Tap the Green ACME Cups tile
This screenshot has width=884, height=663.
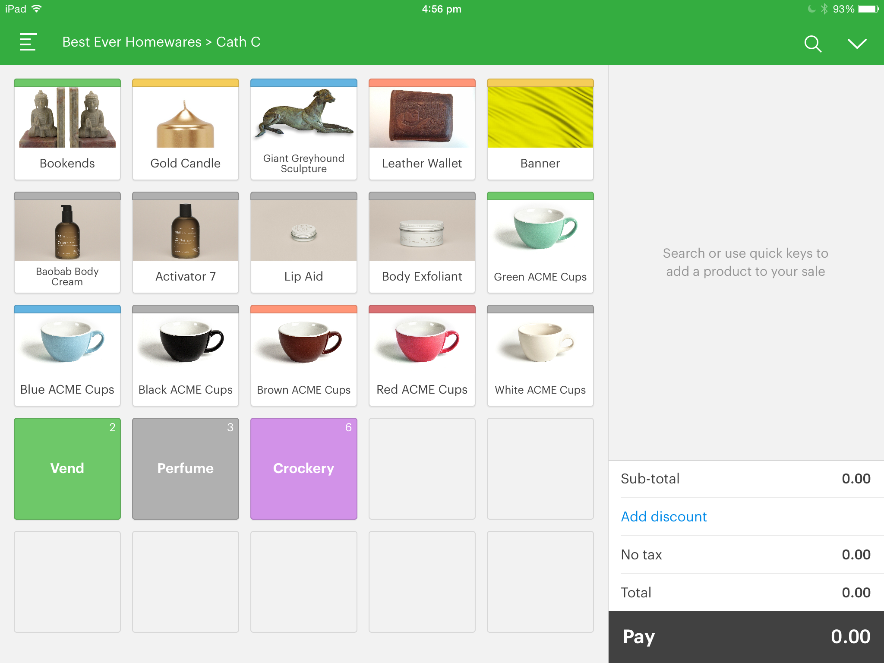540,242
